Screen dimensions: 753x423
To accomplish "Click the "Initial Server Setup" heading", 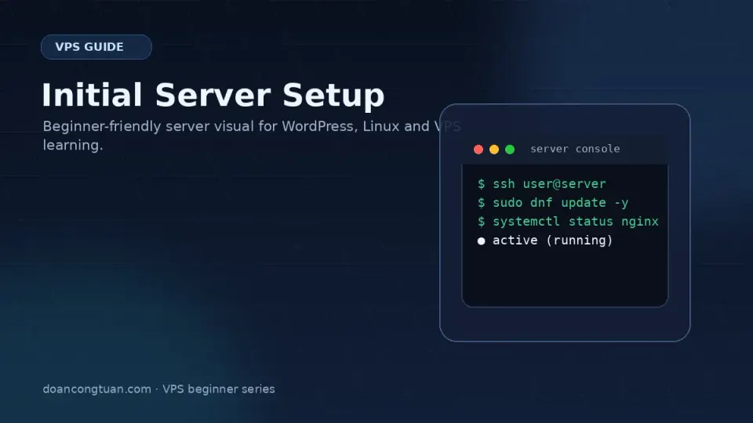I will 213,95.
